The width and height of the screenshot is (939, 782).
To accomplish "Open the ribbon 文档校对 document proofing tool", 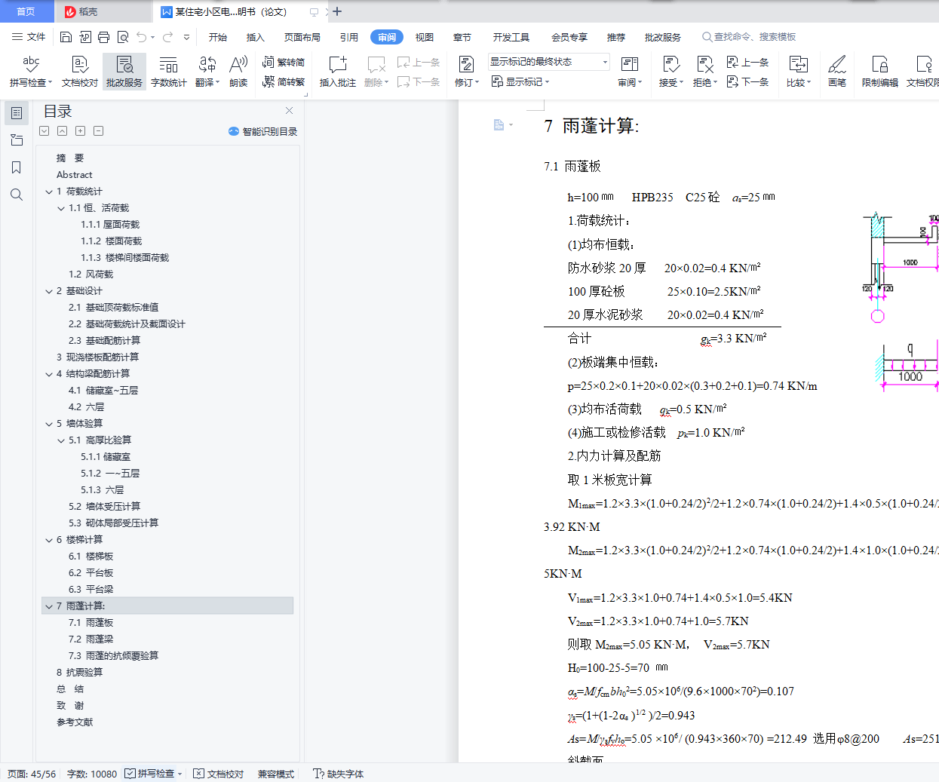I will [x=80, y=72].
